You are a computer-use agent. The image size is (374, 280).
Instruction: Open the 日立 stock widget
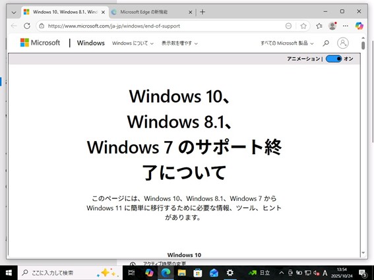(x=259, y=273)
